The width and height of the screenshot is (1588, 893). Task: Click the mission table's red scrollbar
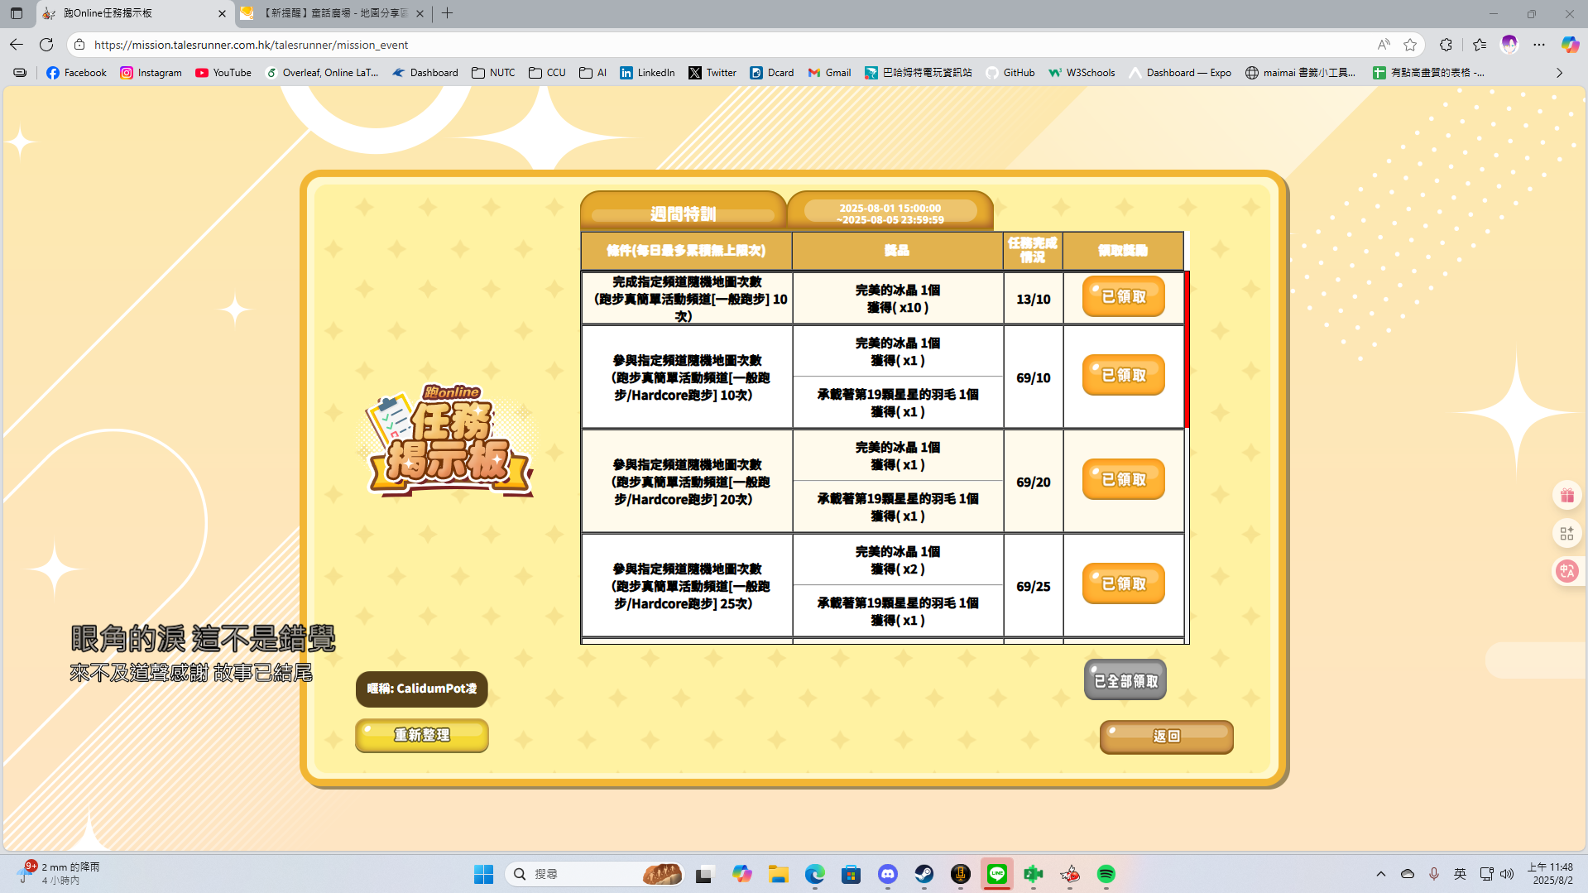(x=1187, y=349)
